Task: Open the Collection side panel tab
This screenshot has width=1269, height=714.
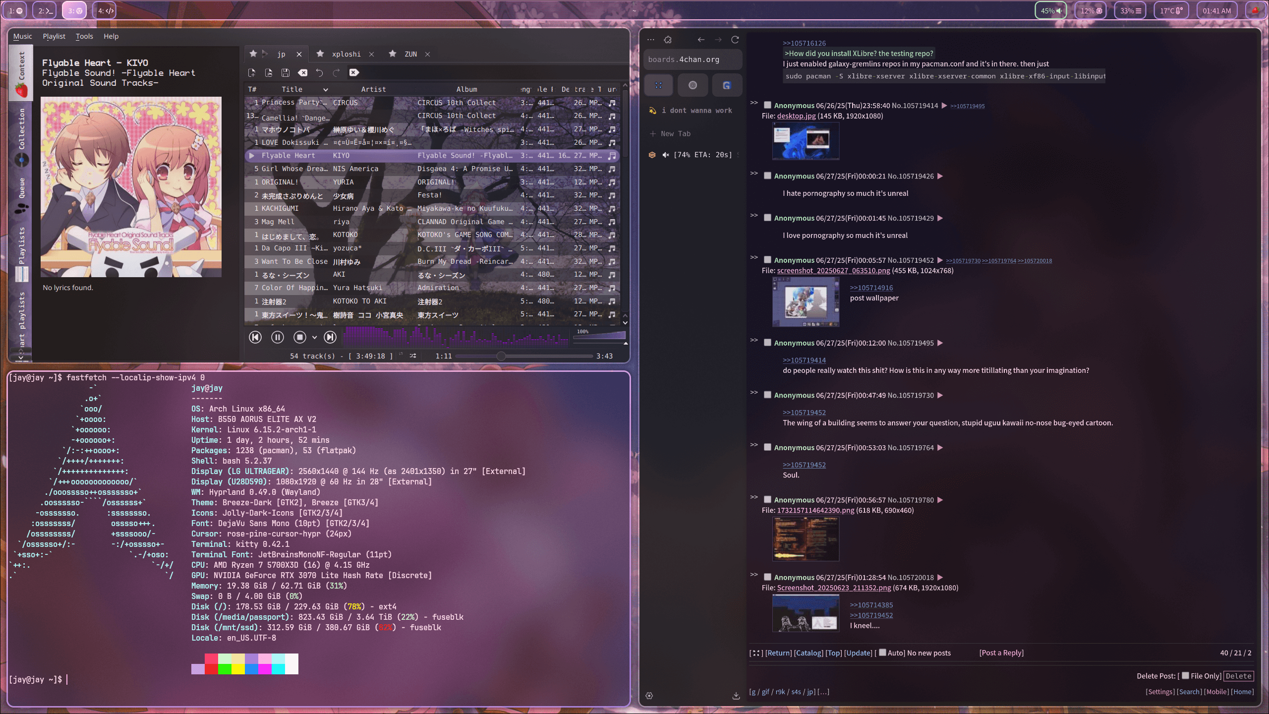Action: [x=21, y=136]
